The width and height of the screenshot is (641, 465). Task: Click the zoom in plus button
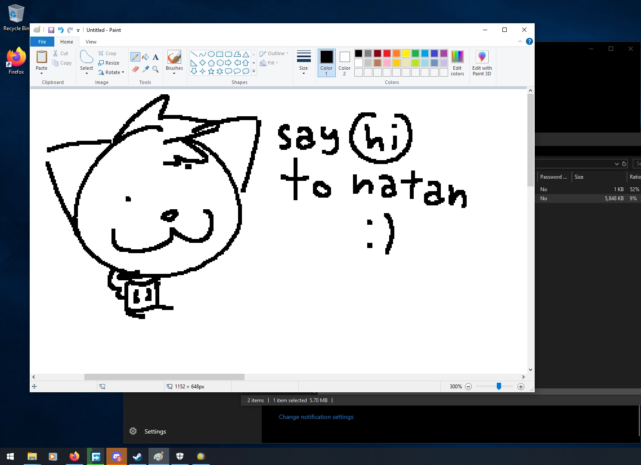(521, 387)
